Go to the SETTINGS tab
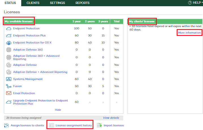 [x=57, y=3]
